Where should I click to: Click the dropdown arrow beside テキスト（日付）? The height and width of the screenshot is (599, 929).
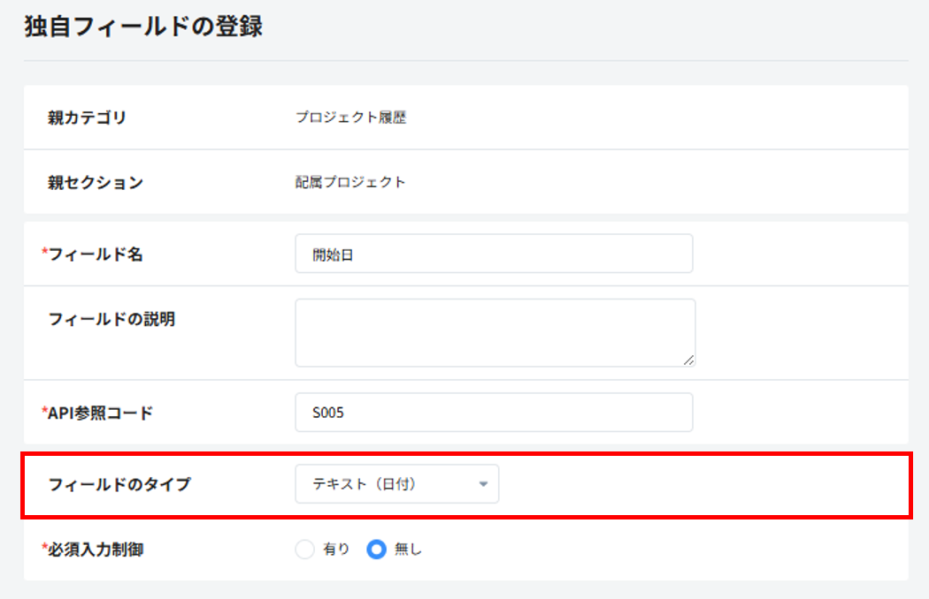[483, 484]
